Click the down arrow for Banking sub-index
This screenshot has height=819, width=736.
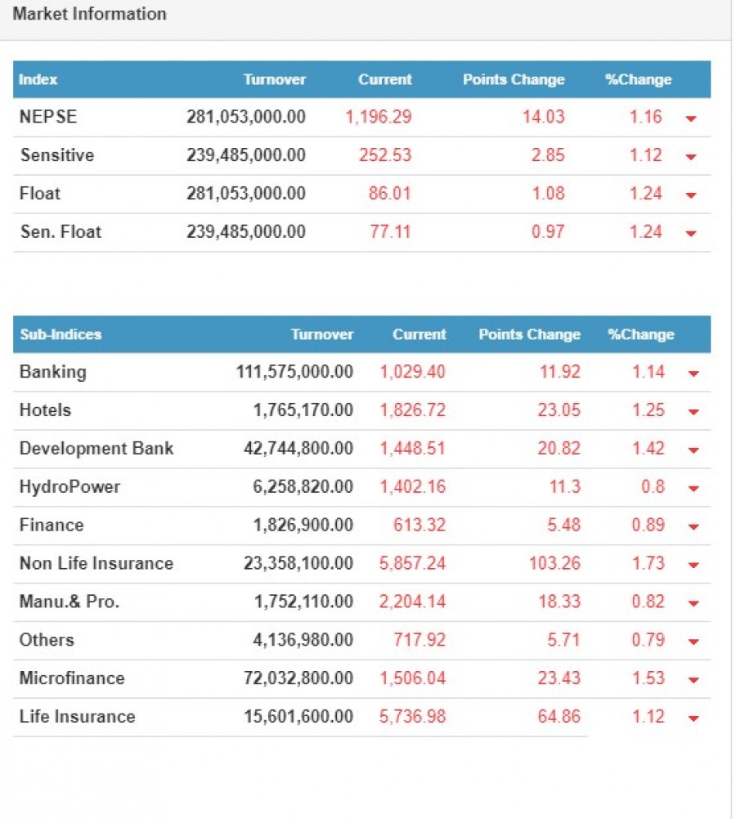693,374
